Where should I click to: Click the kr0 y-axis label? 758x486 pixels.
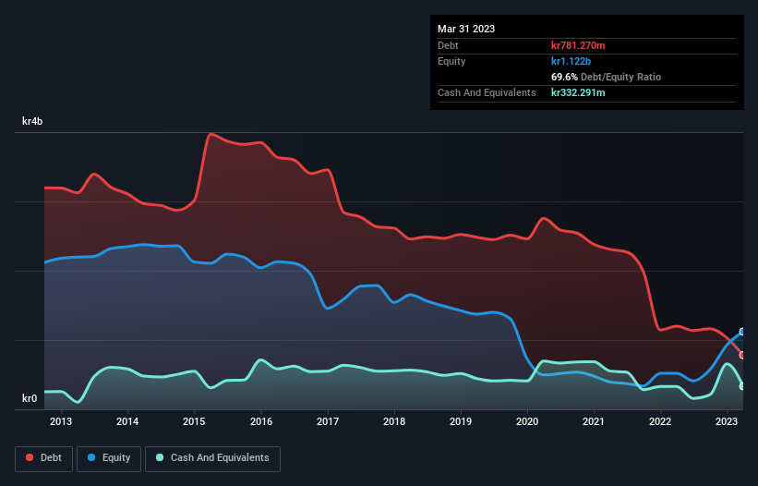pos(30,398)
